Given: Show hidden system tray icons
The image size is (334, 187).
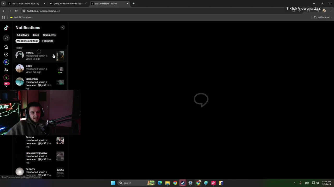Looking at the screenshot, I should click(295, 183).
